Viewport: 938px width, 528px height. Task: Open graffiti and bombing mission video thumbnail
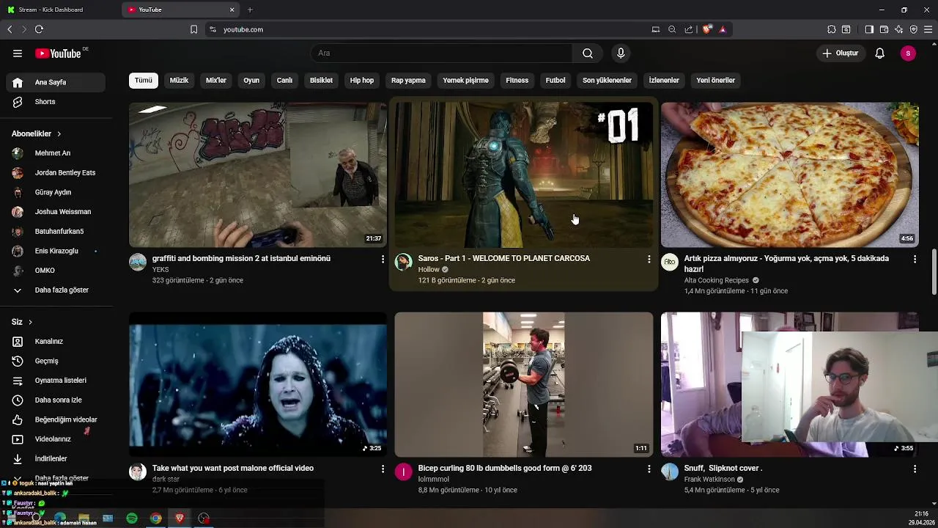click(258, 175)
